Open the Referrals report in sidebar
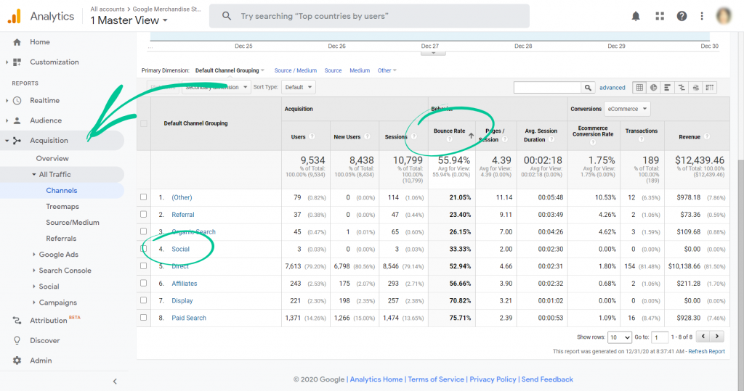Viewport: 744px width, 391px height. click(x=61, y=239)
